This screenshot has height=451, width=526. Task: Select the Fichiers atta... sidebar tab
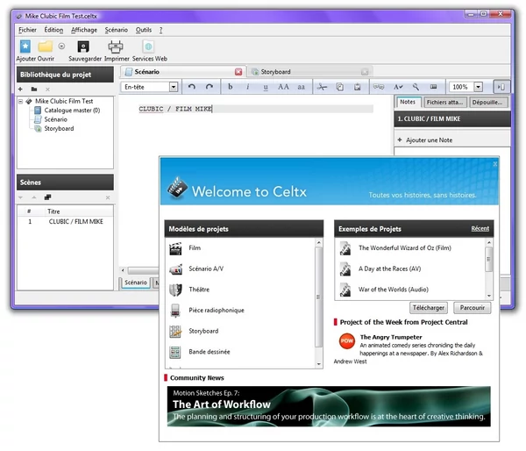pyautogui.click(x=444, y=103)
